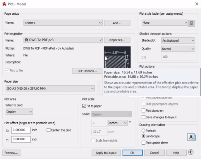
Task: Select Landscape drawing orientation
Action: point(143,136)
